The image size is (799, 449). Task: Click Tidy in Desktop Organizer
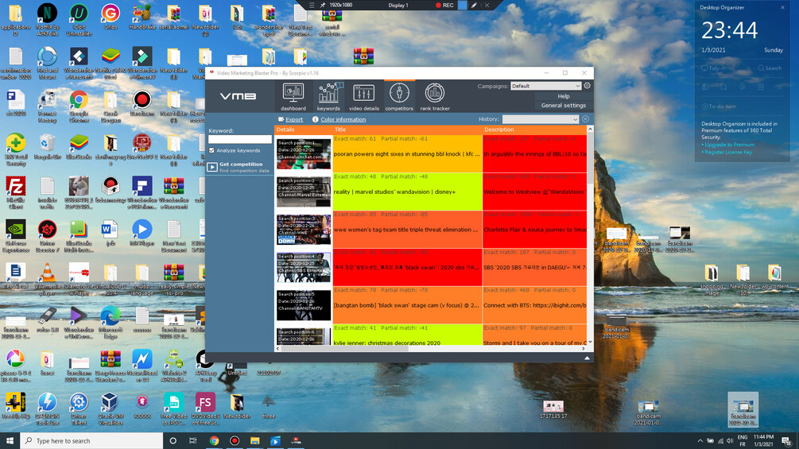pos(710,68)
